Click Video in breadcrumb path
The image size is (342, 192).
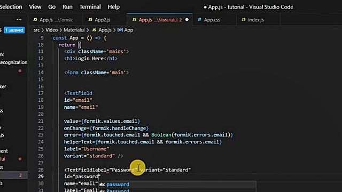click(x=51, y=30)
